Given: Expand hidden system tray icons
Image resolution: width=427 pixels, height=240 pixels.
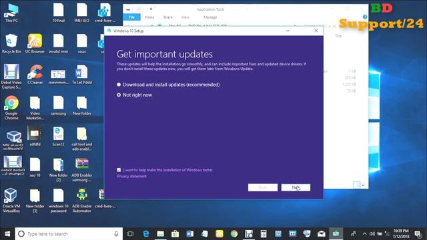Looking at the screenshot, I should point(364,234).
